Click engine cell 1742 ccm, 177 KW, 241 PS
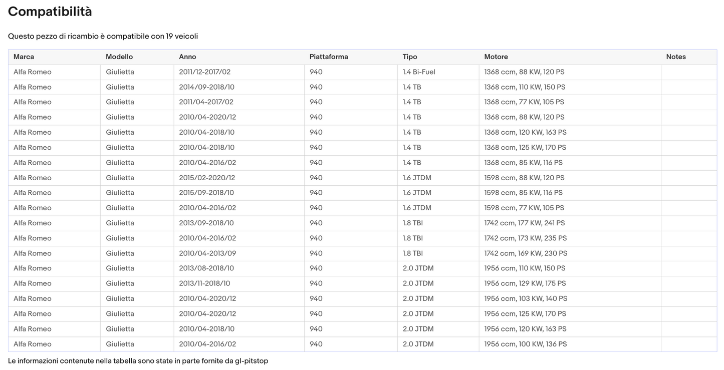724x370 pixels. (x=524, y=223)
